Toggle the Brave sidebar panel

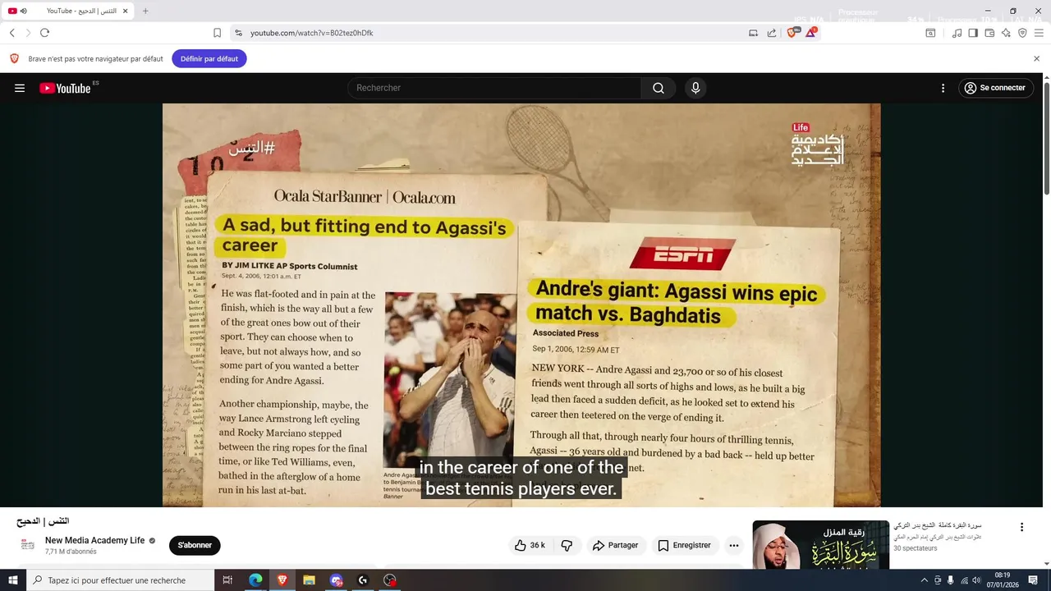point(973,33)
